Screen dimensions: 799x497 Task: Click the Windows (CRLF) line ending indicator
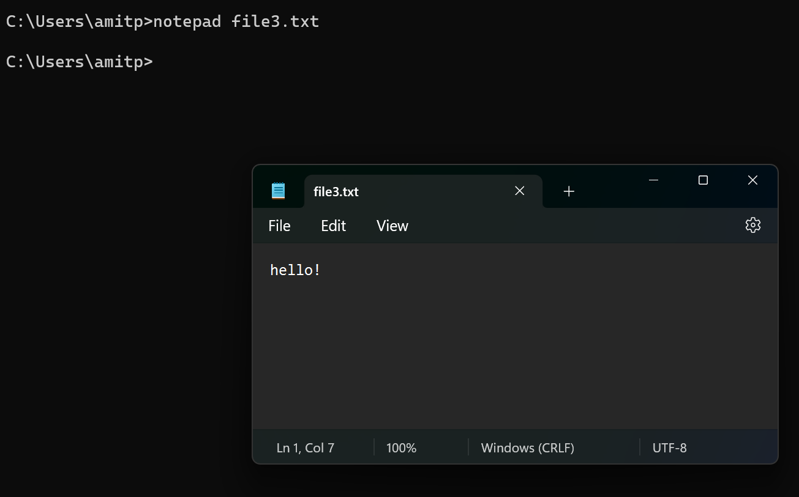pyautogui.click(x=527, y=448)
